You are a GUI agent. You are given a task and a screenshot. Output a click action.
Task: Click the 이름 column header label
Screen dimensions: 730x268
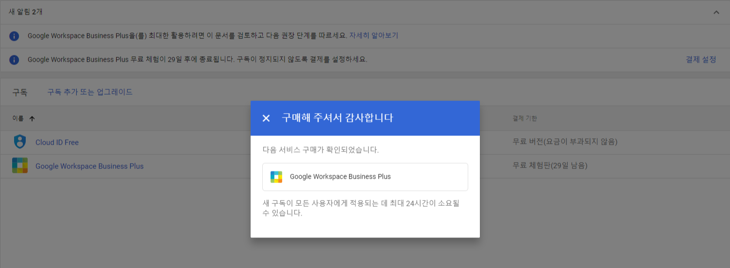[x=18, y=118]
